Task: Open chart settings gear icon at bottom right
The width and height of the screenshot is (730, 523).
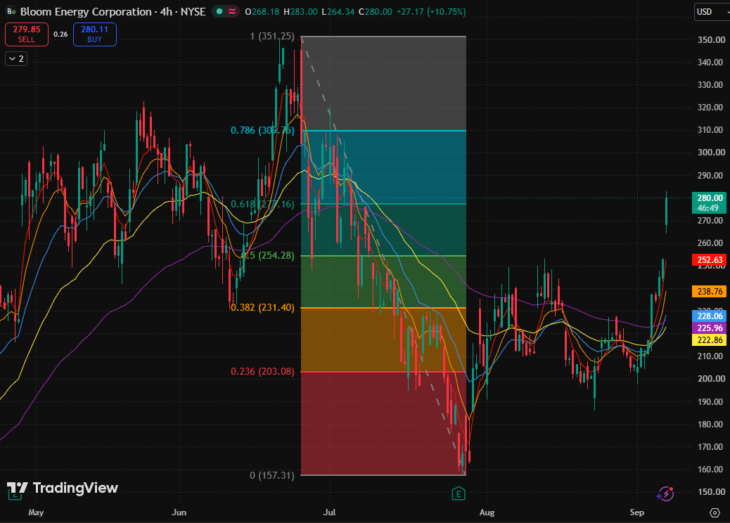Action: tap(715, 512)
